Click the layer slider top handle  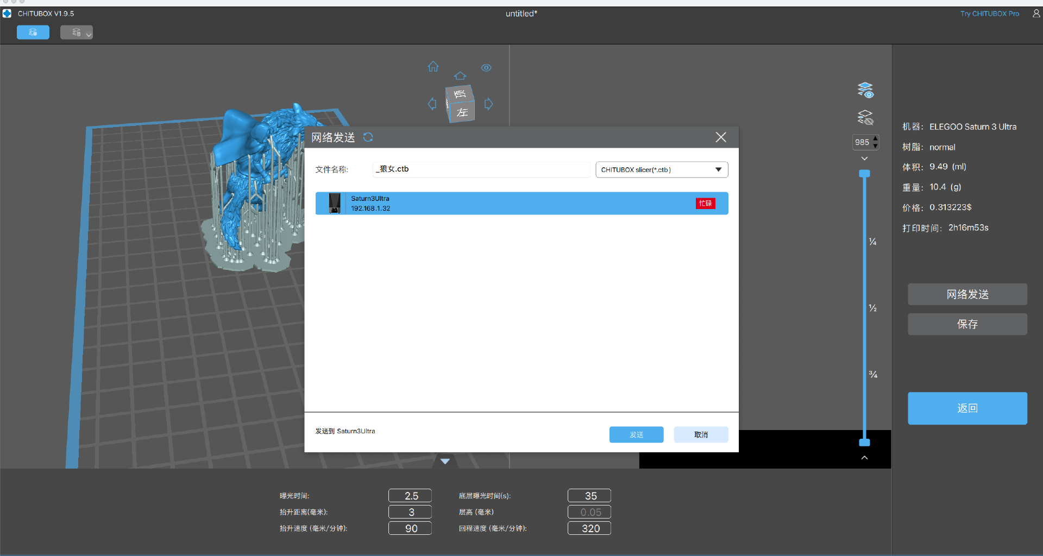[x=864, y=174]
